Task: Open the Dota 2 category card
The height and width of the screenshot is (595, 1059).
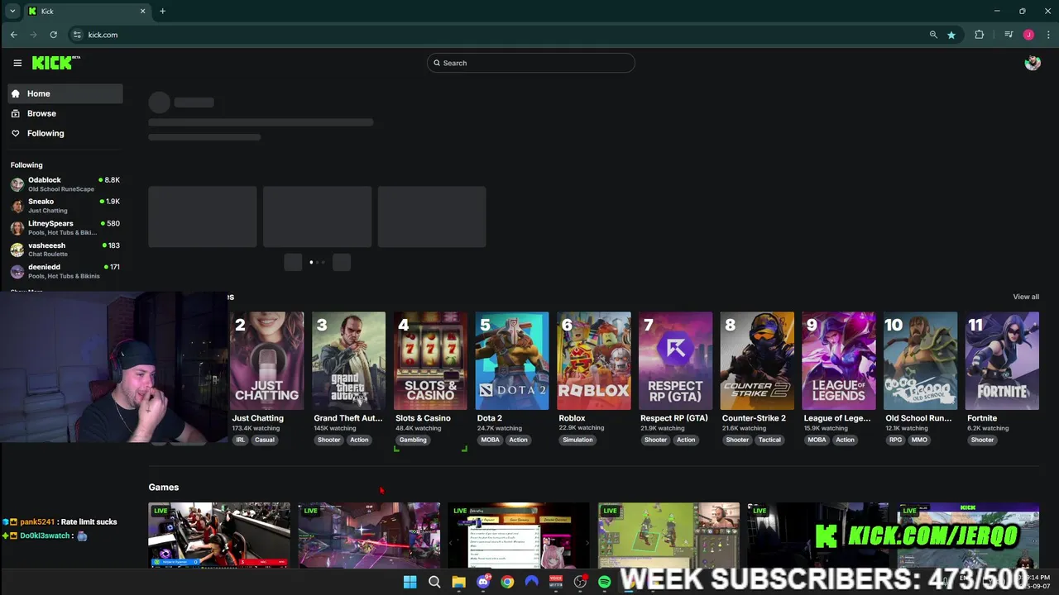Action: [512, 361]
